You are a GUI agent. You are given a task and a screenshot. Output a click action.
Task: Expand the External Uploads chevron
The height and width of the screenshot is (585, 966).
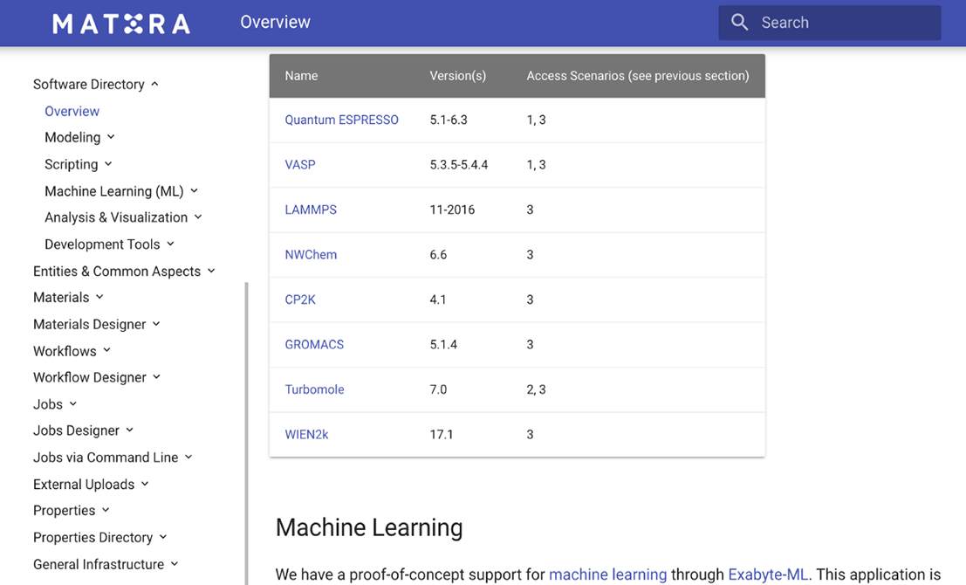point(145,484)
